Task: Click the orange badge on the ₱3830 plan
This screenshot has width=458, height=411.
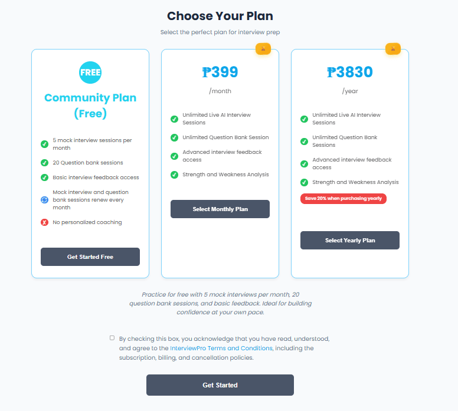Action: tap(393, 48)
